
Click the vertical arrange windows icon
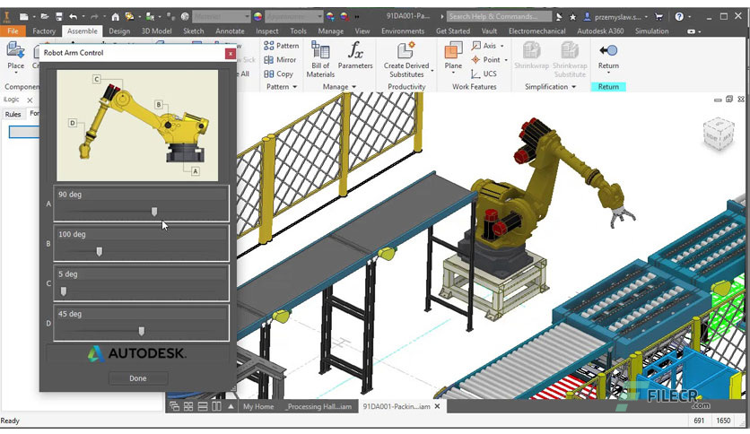pos(217,406)
